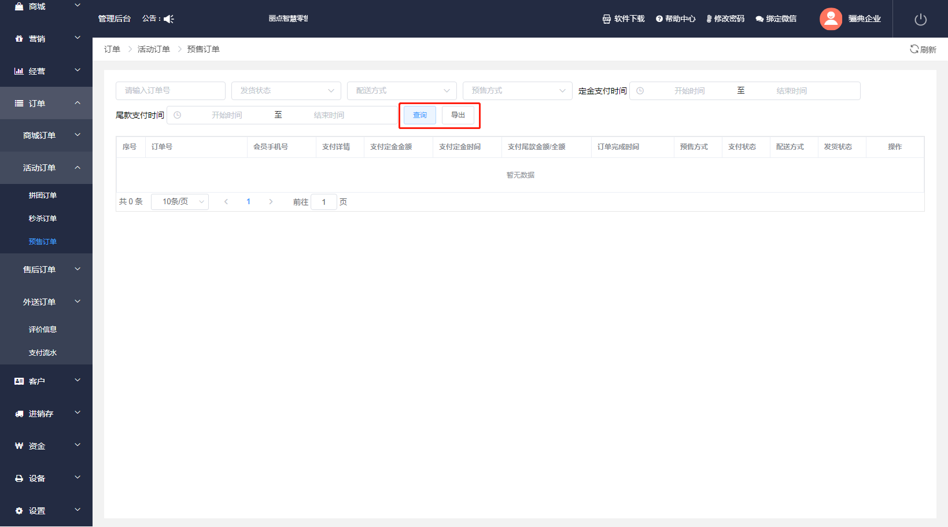The image size is (948, 527).
Task: Click the 商城 shopping bag icon
Action: tap(19, 6)
